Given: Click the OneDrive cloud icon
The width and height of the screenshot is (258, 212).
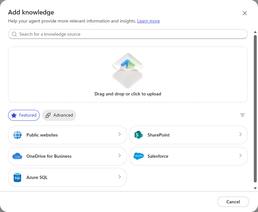Looking at the screenshot, I should (x=17, y=156).
